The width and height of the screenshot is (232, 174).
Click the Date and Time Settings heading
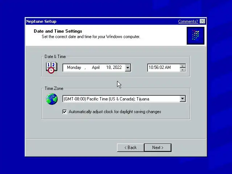(58, 31)
